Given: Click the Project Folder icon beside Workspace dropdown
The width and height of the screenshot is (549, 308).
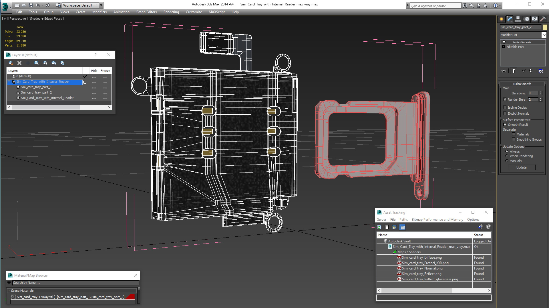Looking at the screenshot, I should (x=58, y=5).
